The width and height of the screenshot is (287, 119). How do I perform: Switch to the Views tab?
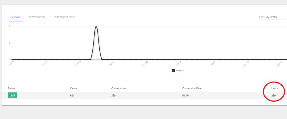tap(15, 17)
